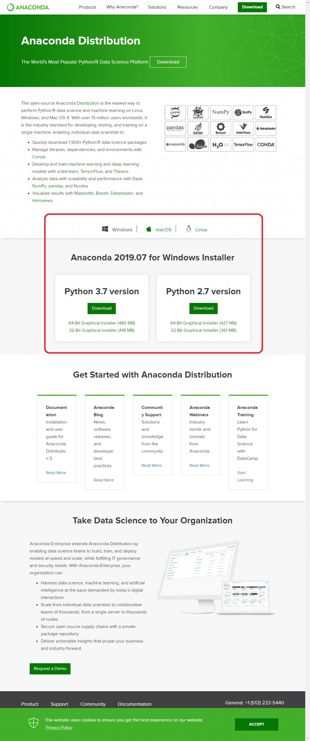Image resolution: width=310 pixels, height=741 pixels.
Task: Follow the Anaconda Enterprise link
Action: 50,544
